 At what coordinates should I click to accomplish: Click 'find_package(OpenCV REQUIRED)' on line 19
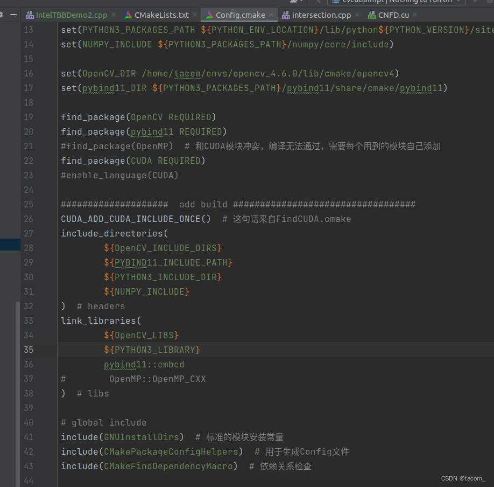click(x=139, y=117)
